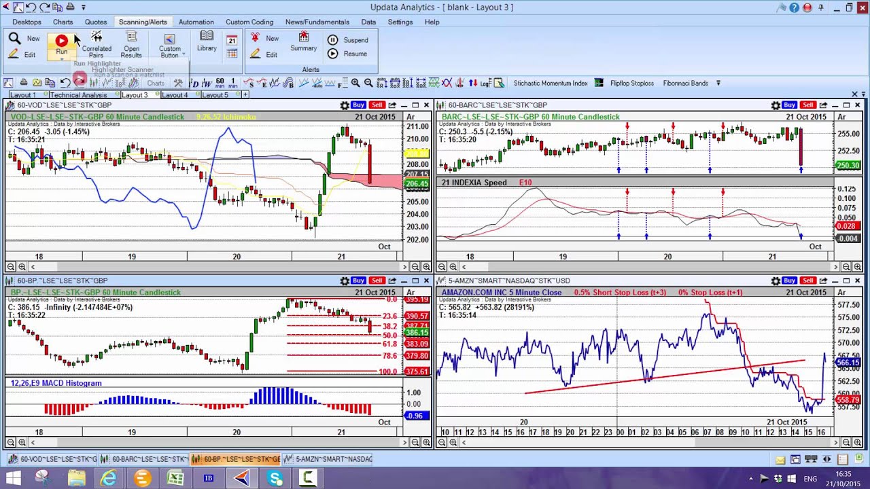Click the AMZN chart left scroll arrow

pos(463,442)
